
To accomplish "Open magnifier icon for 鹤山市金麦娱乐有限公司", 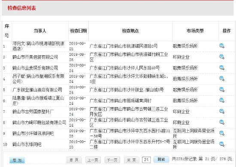I will coord(222,67).
